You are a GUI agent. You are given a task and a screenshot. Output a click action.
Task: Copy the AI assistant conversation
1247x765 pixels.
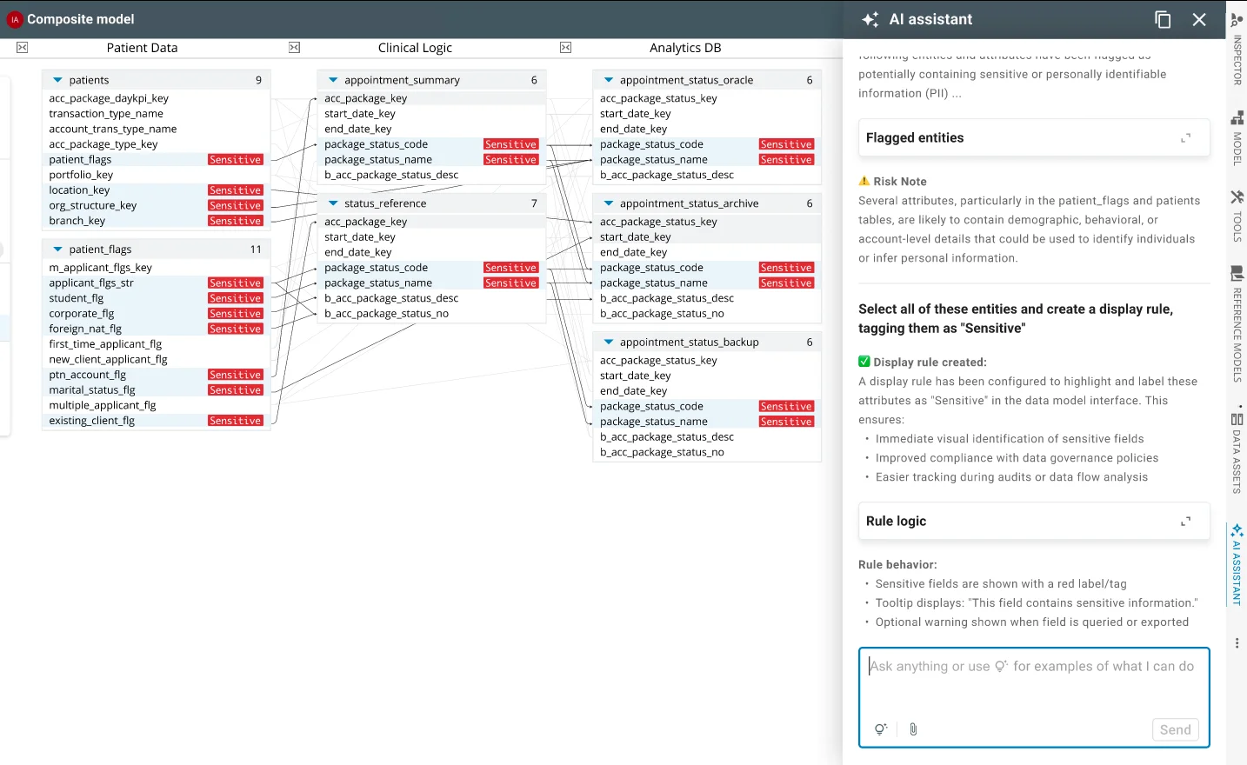pos(1163,20)
